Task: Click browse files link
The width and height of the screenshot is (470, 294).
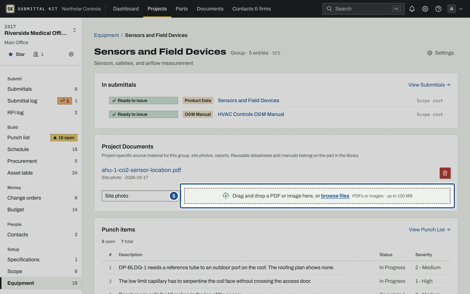Action: tap(335, 196)
